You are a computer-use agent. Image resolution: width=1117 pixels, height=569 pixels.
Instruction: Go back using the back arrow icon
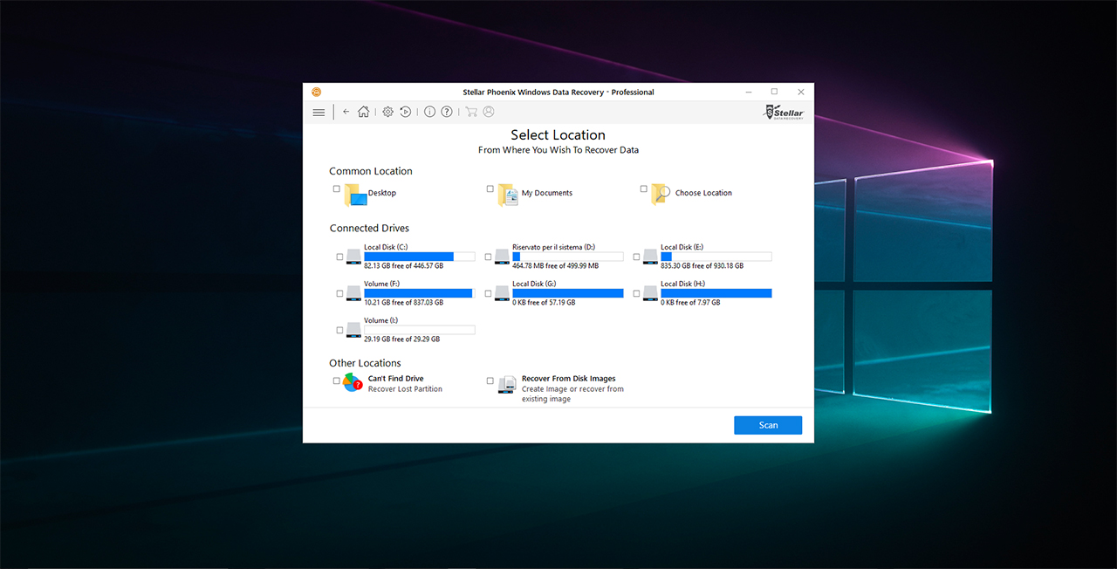(x=346, y=112)
